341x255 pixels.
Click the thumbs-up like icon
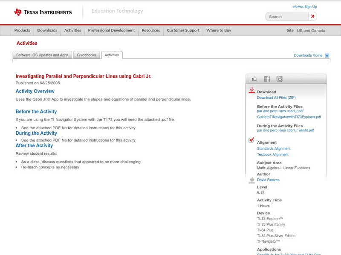[254, 79]
